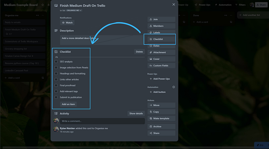Viewport: 269px width, 149px height.
Task: Click the Join button in the sidebar
Action: [x=161, y=19]
